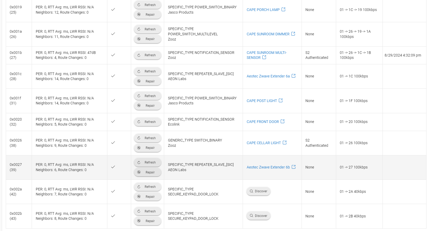Image resolution: width=427 pixels, height=231 pixels.
Task: Repair the Aeotec Zwave Extender 6a node
Action: pyautogui.click(x=147, y=81)
